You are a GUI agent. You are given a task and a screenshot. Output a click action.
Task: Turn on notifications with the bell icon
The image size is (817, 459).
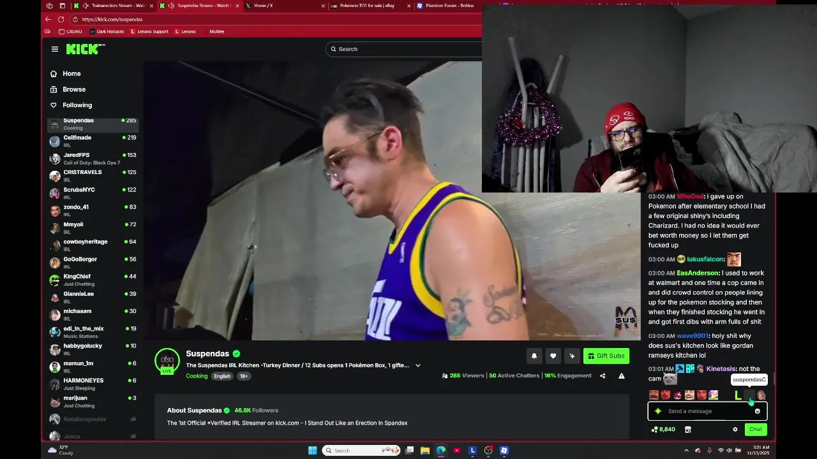534,356
